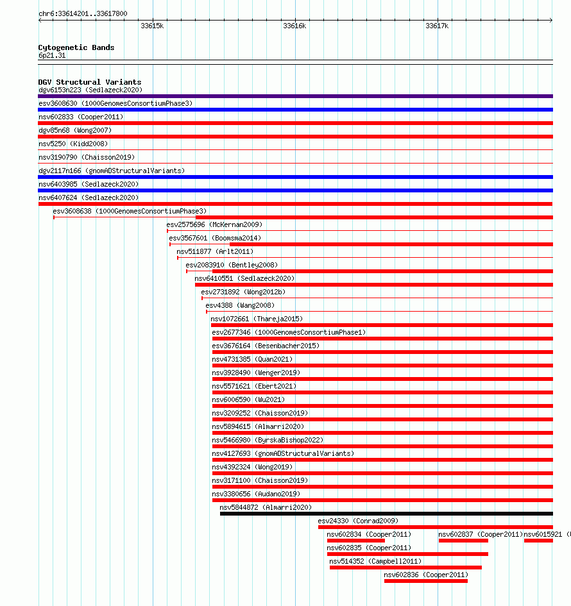Click the left arrow of the ruler
The height and width of the screenshot is (606, 571).
click(40, 20)
